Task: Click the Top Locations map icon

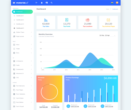Action: pyautogui.click(x=87, y=20)
